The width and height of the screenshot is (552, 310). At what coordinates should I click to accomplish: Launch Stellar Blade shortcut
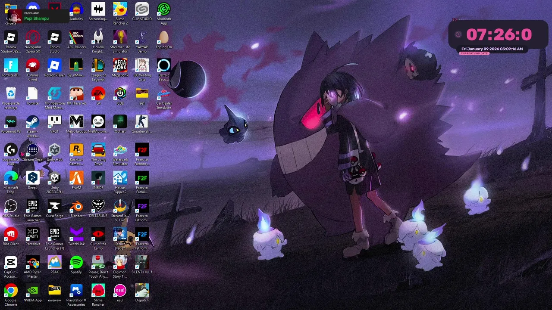(120, 234)
